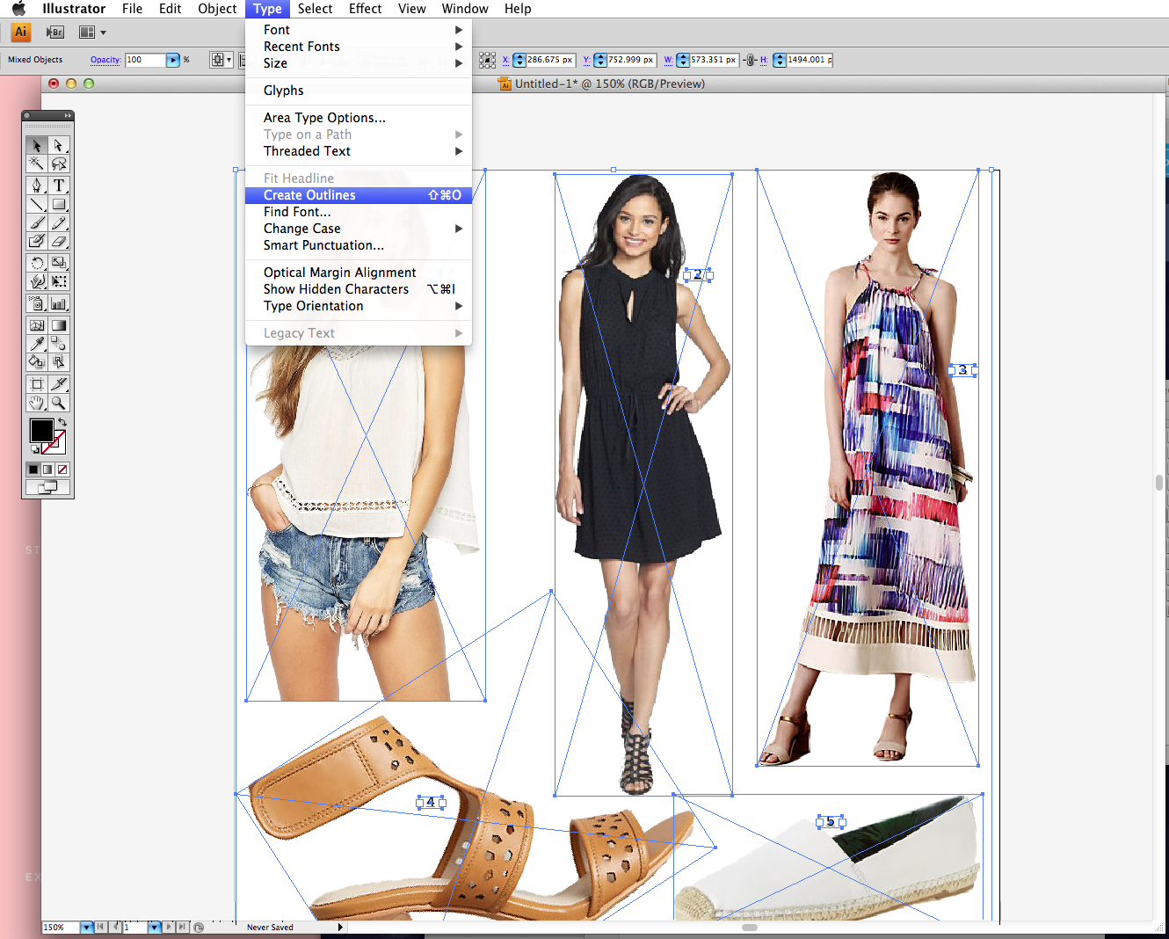Viewport: 1169px width, 939px height.
Task: Open the status bar Never Saved popup arrow
Action: pos(340,927)
